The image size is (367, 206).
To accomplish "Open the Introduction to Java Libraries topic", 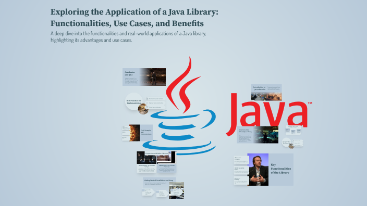I will 266,92.
